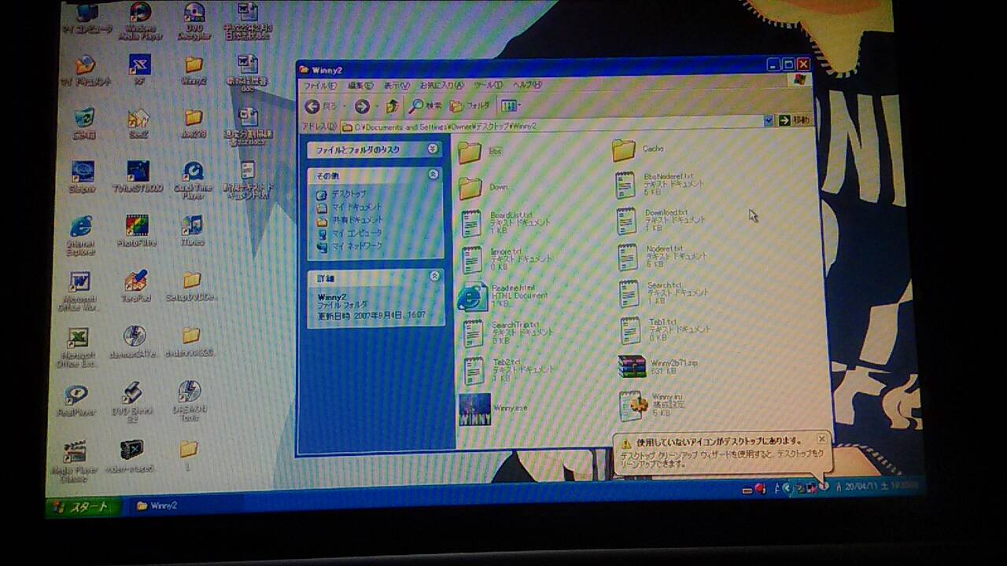Select the Search.txt file

(629, 293)
